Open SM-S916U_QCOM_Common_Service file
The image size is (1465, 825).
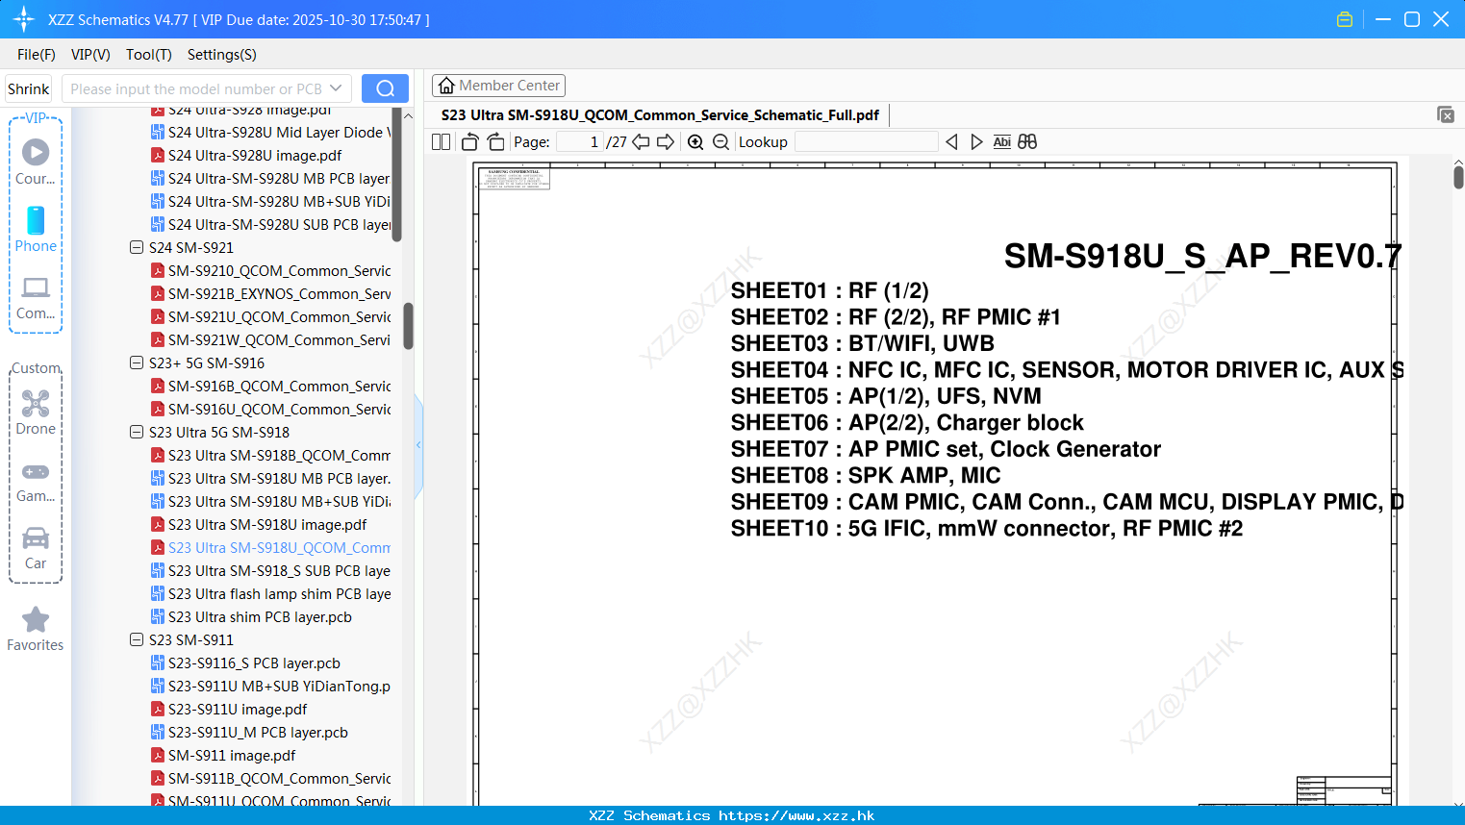point(270,409)
